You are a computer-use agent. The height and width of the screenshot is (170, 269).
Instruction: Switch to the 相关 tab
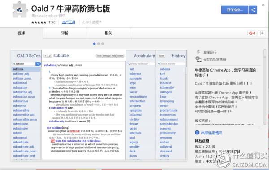(x=108, y=33)
